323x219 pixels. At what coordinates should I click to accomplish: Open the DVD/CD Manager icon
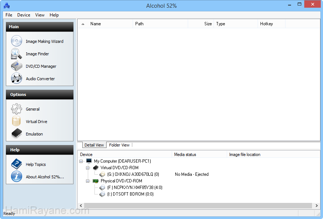17,66
